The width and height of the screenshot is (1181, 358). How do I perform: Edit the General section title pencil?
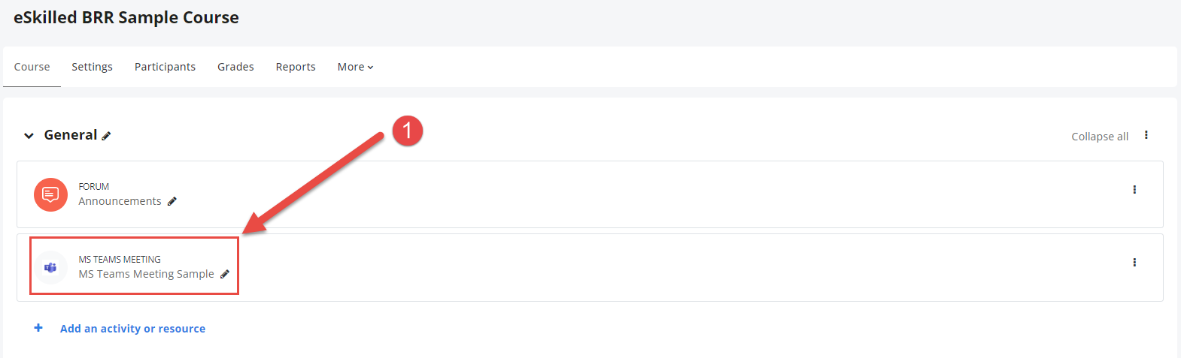coord(106,136)
